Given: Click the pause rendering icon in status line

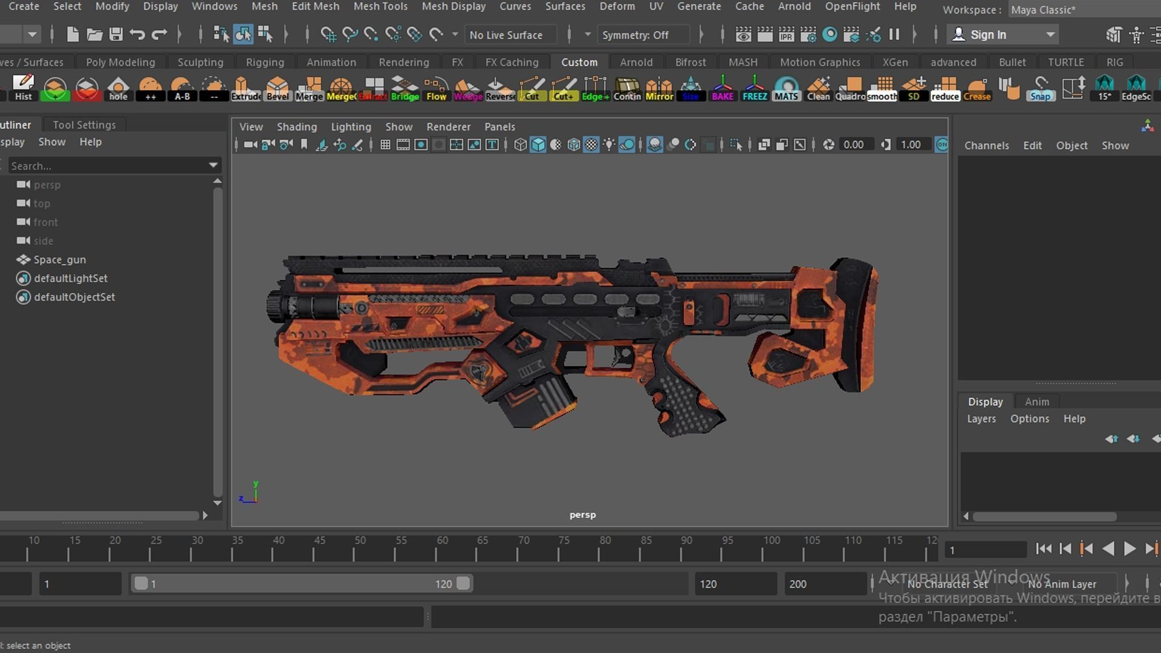Looking at the screenshot, I should [x=894, y=34].
